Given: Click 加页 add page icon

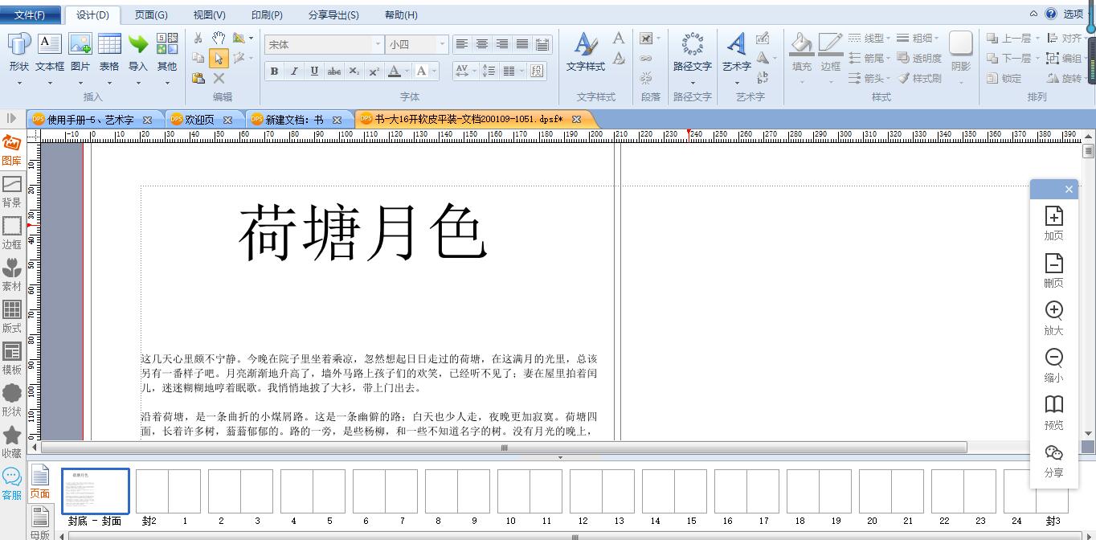Looking at the screenshot, I should point(1053,223).
